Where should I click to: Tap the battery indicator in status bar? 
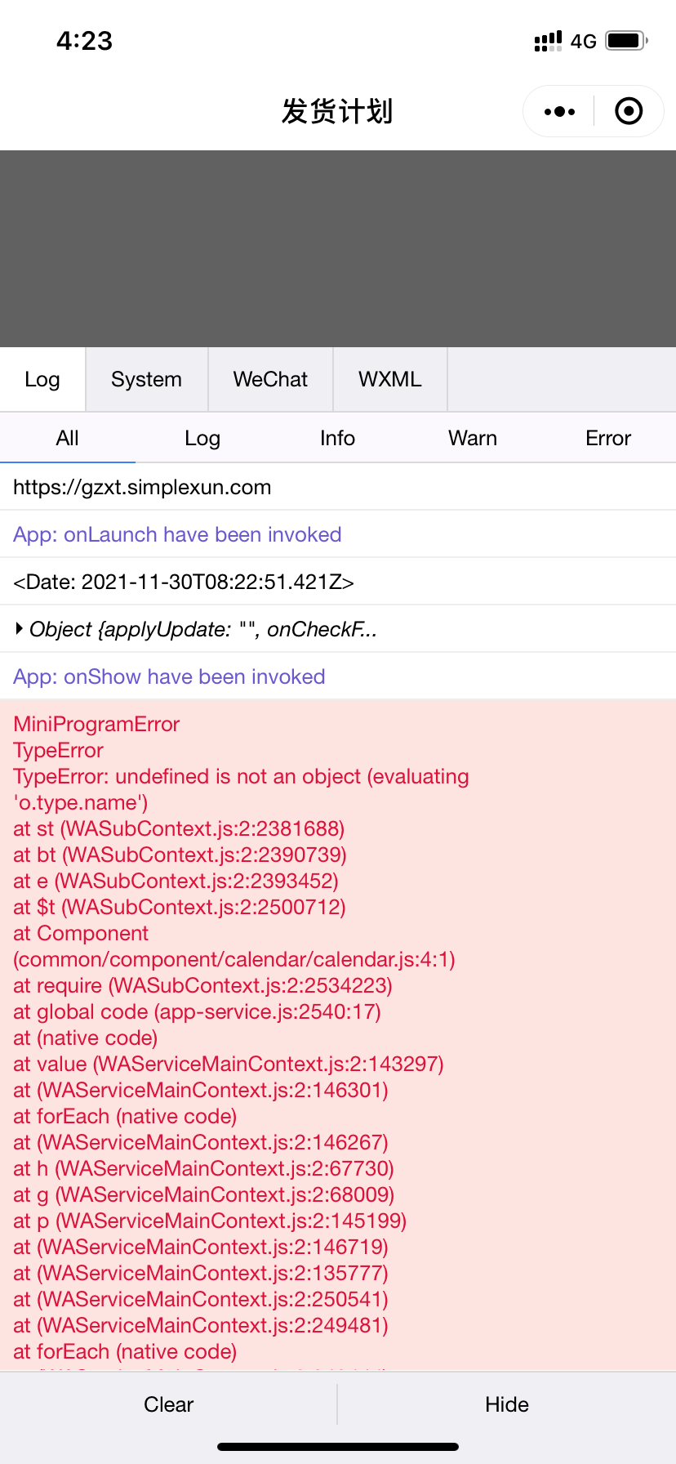pyautogui.click(x=627, y=40)
